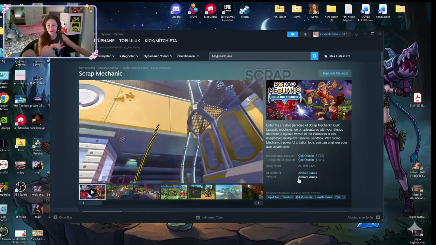Image resolution: width=436 pixels, height=245 pixels.
Task: Open the KİCK/MİTCHİETA profile tab
Action: coord(161,40)
